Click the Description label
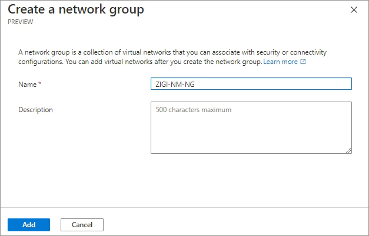Viewport: 369px width, 236px height. point(35,110)
